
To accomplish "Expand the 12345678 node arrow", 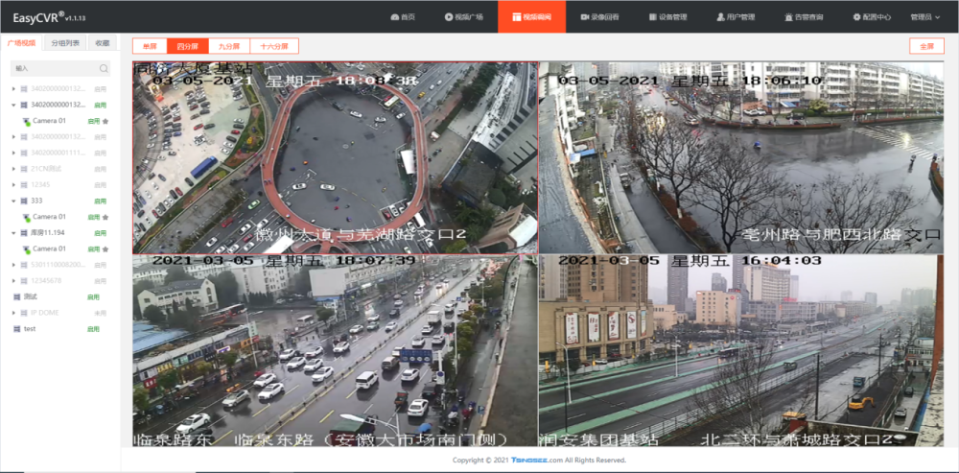I will tap(14, 281).
